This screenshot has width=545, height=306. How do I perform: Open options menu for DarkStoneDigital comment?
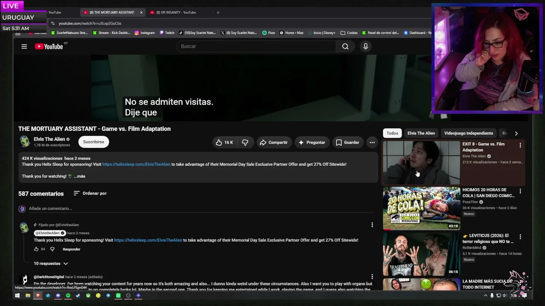[x=372, y=277]
